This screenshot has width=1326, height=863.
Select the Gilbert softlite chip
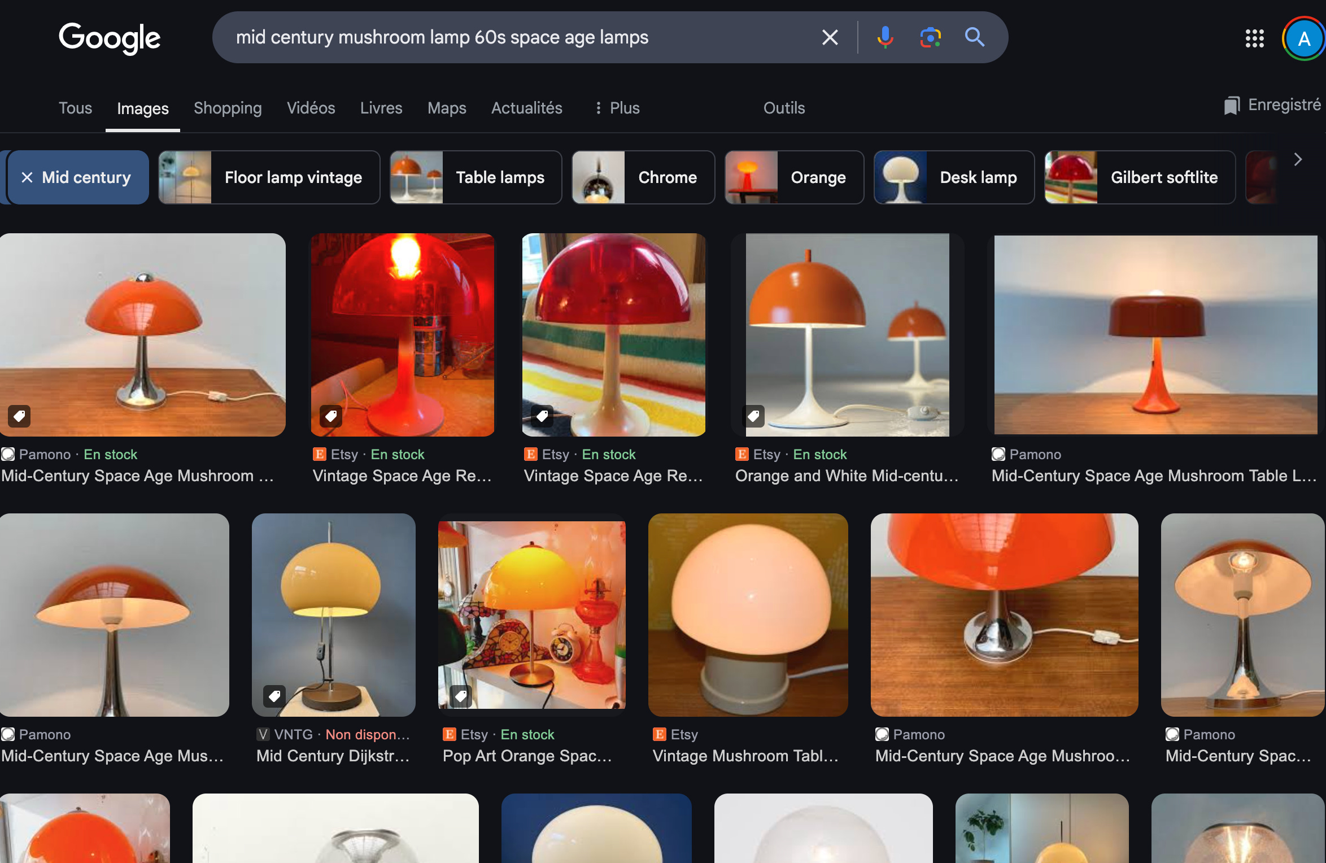pos(1140,177)
